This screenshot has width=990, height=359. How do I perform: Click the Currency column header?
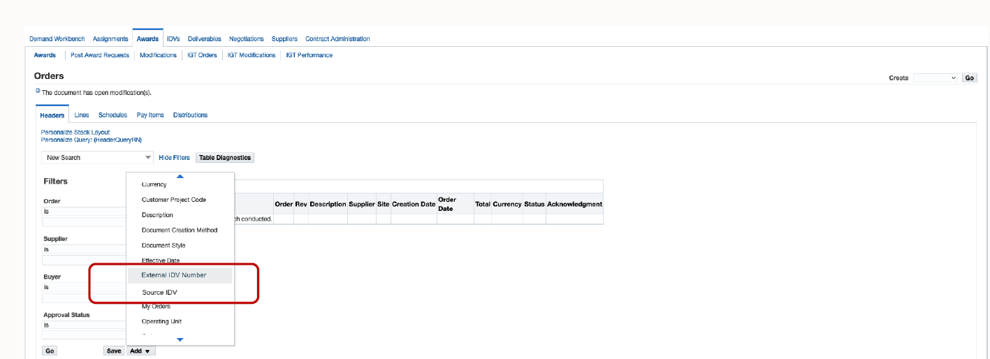(507, 204)
